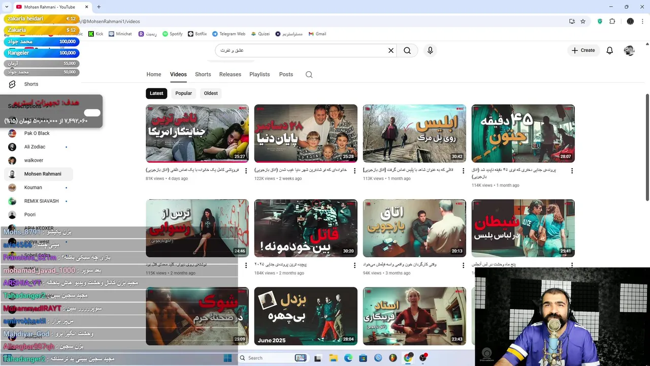
Task: Open more options for 184K views video
Action: coord(355,265)
